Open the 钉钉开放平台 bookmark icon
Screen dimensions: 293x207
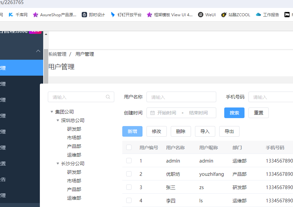tap(113, 15)
